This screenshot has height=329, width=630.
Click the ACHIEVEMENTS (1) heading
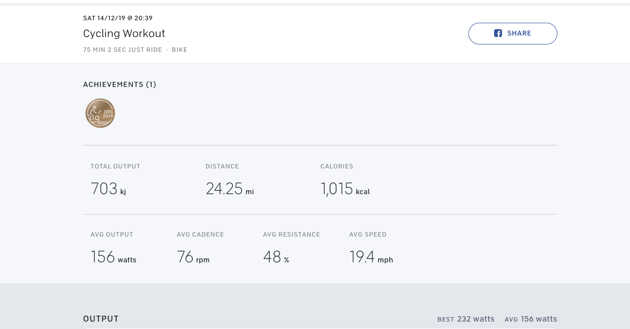click(120, 84)
